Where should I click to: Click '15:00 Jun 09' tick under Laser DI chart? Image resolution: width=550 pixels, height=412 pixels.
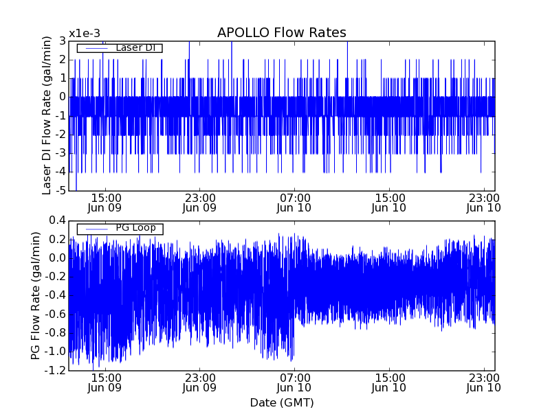click(104, 203)
